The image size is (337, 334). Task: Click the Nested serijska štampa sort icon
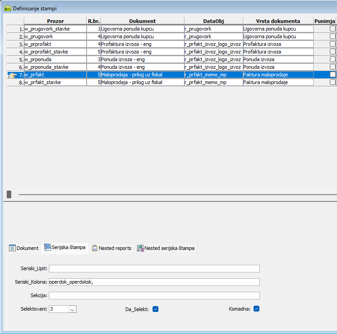point(140,248)
